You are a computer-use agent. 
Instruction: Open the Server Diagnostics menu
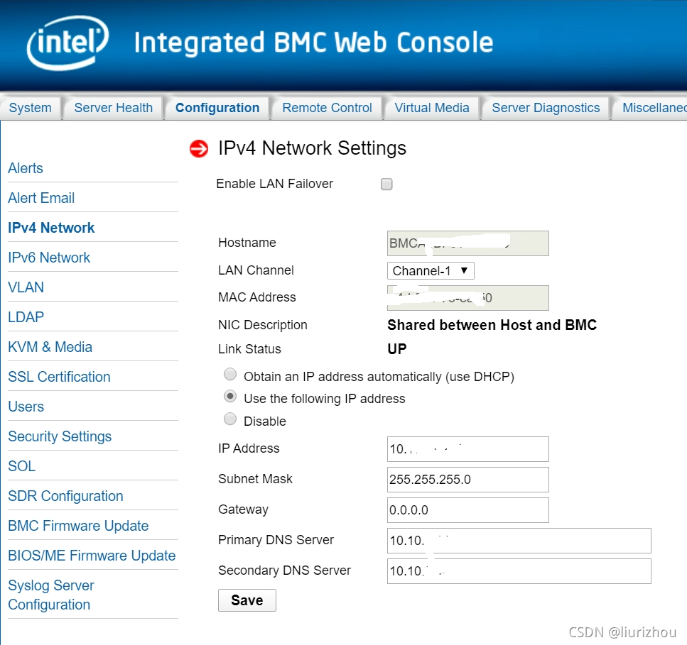click(545, 107)
